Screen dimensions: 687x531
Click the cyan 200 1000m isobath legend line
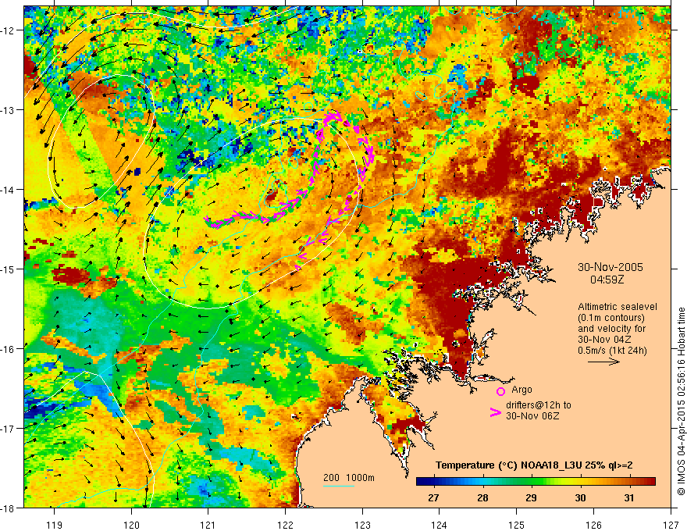pos(339,486)
